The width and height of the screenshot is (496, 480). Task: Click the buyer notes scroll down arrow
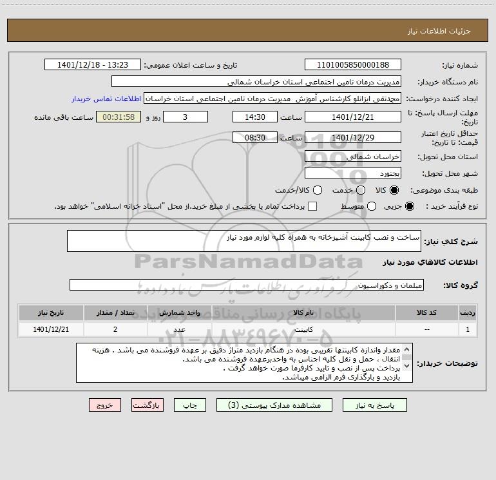pos(407,366)
